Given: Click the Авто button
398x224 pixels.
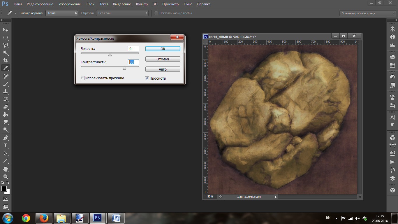Looking at the screenshot, I should [x=163, y=69].
